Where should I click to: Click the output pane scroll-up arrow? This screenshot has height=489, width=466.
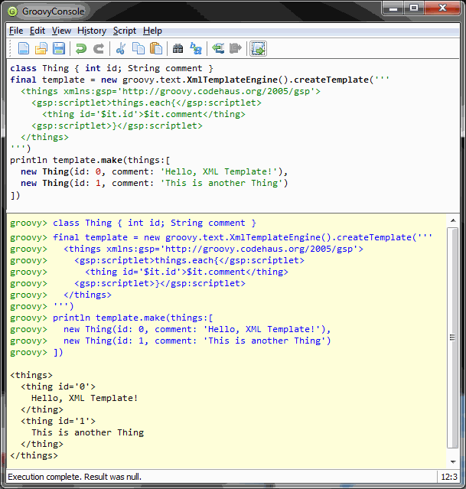453,221
